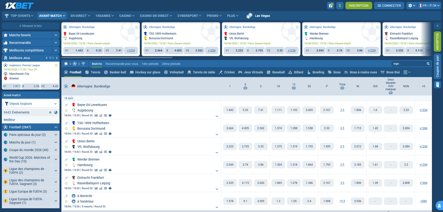Open the X column dropdown arrow
The image size is (443, 212).
click(245, 88)
